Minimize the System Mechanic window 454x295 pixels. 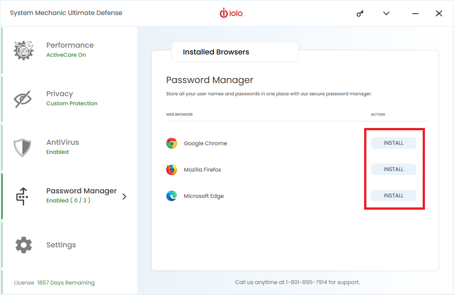[415, 13]
